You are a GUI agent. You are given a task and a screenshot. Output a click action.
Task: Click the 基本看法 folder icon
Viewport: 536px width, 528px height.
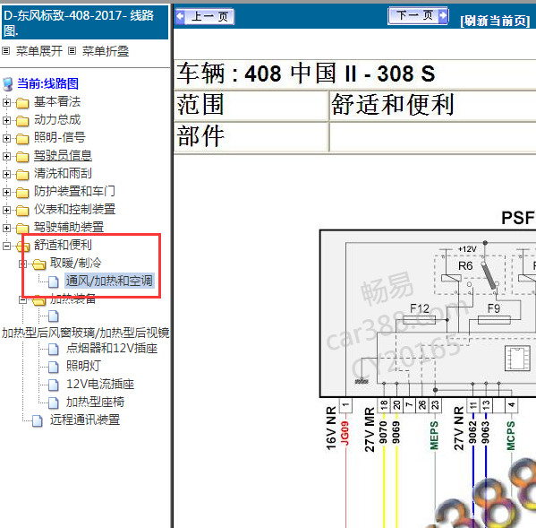[22, 103]
